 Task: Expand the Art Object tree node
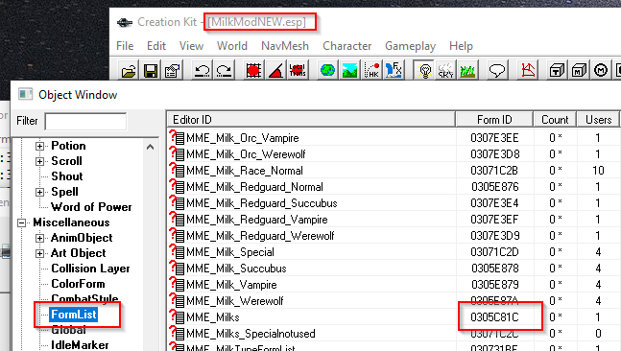point(39,253)
